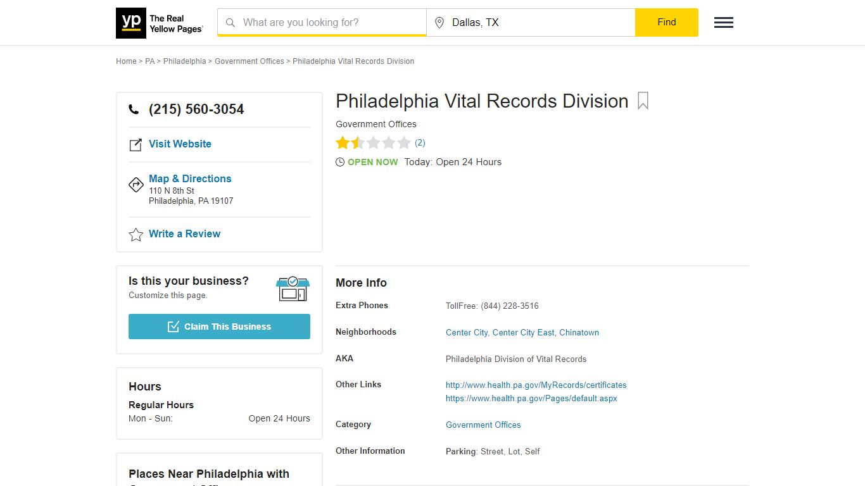The width and height of the screenshot is (865, 486).
Task: Open the hamburger menu icon
Action: click(x=724, y=23)
